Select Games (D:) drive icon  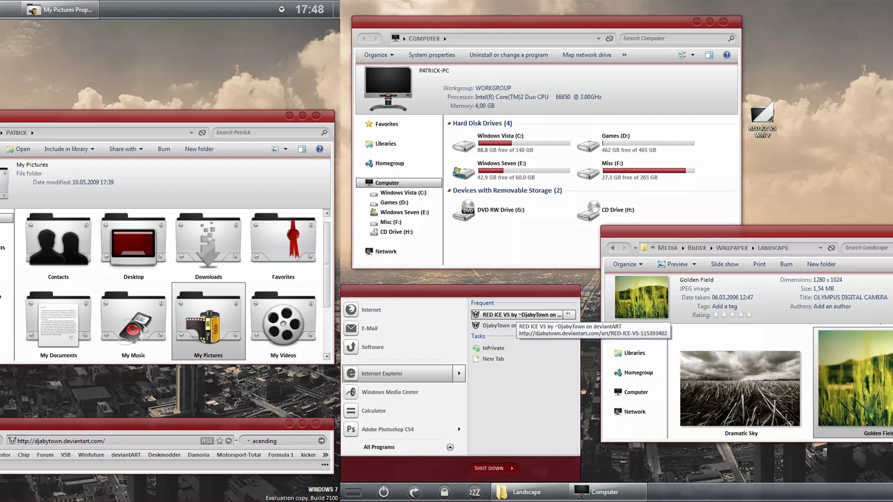(588, 145)
